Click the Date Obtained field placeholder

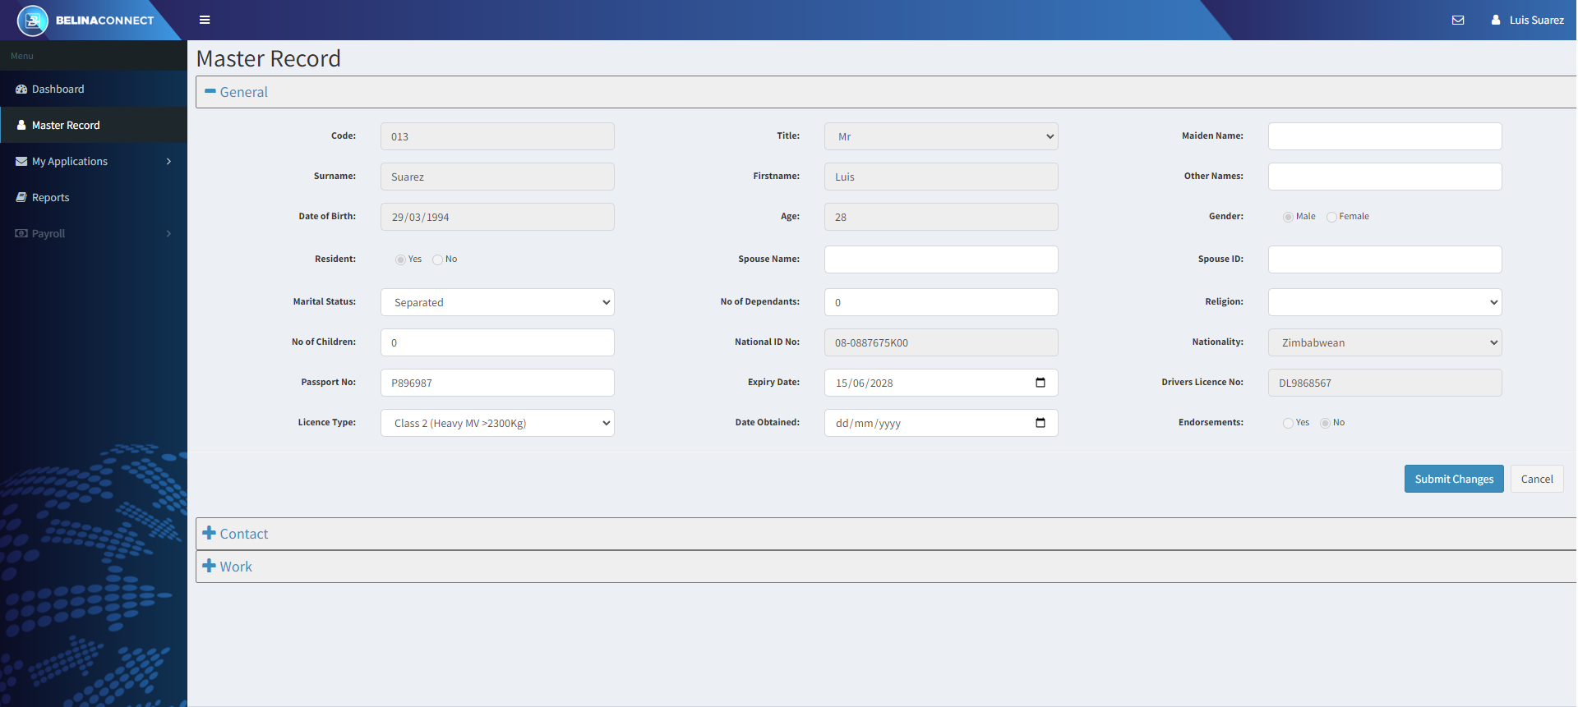click(x=868, y=424)
